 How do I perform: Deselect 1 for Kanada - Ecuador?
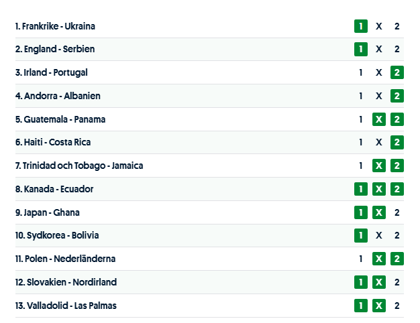click(x=361, y=189)
